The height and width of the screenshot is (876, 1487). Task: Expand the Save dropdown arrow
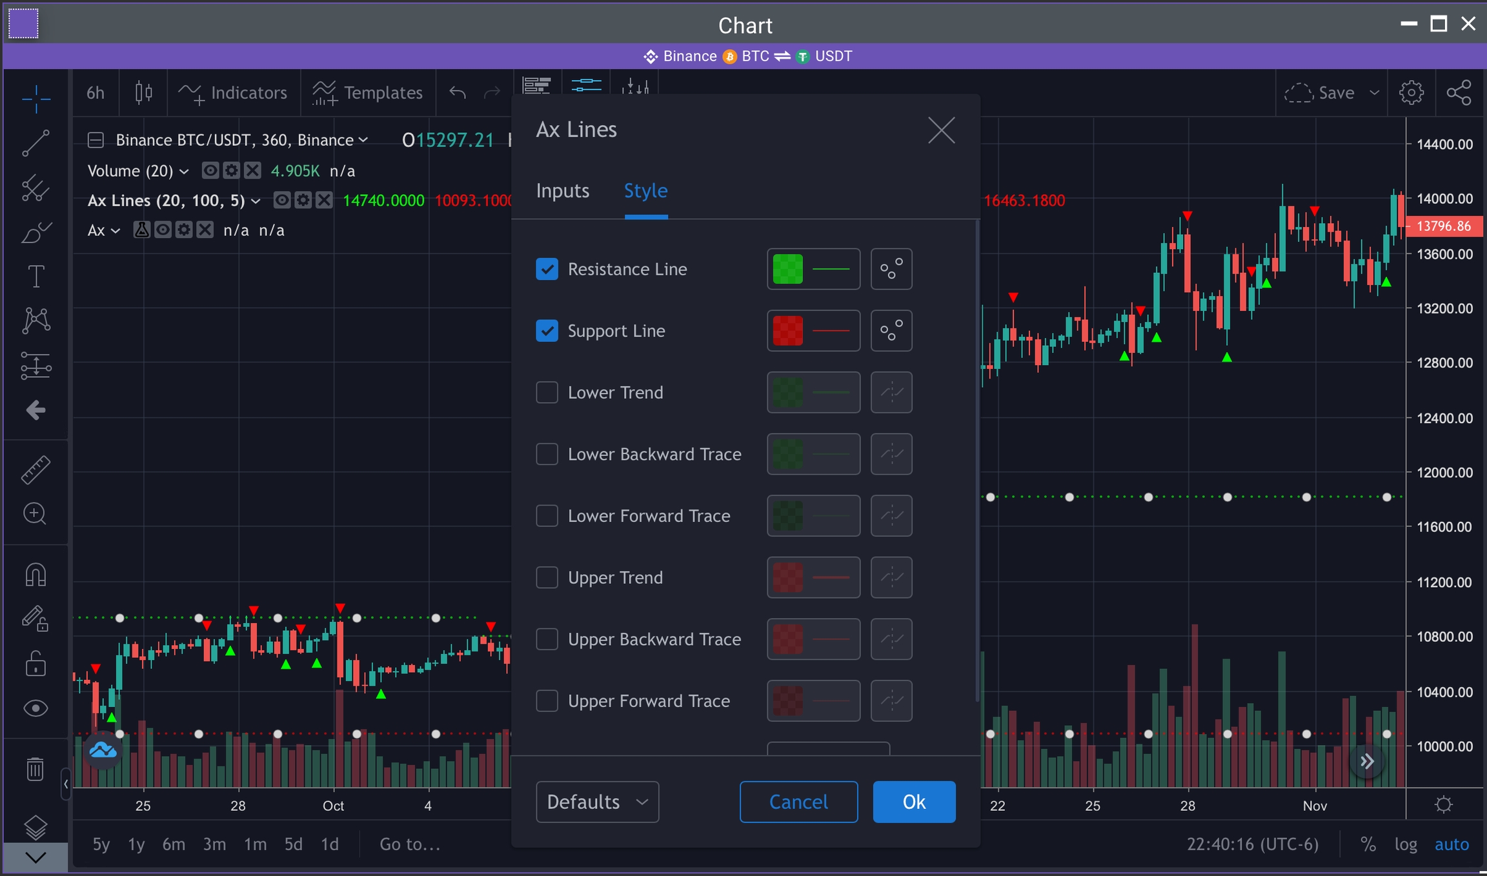(1375, 93)
